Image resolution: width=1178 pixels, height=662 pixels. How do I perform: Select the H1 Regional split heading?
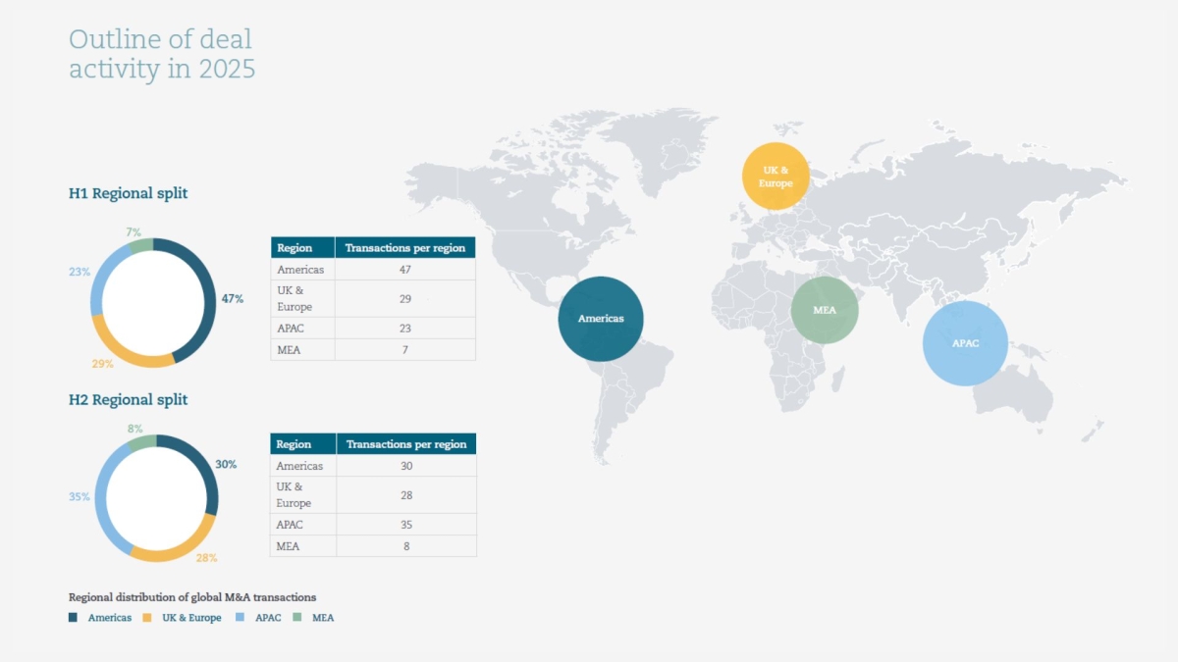(x=128, y=193)
